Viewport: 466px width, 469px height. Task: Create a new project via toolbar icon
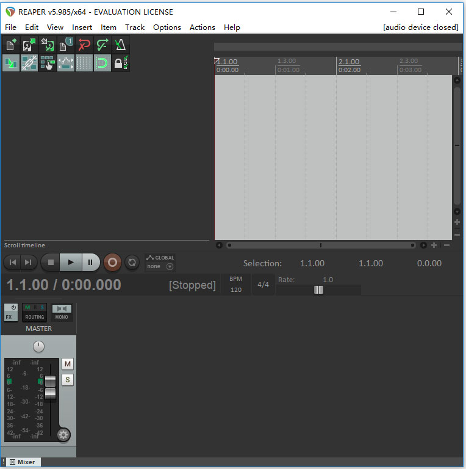[x=11, y=45]
